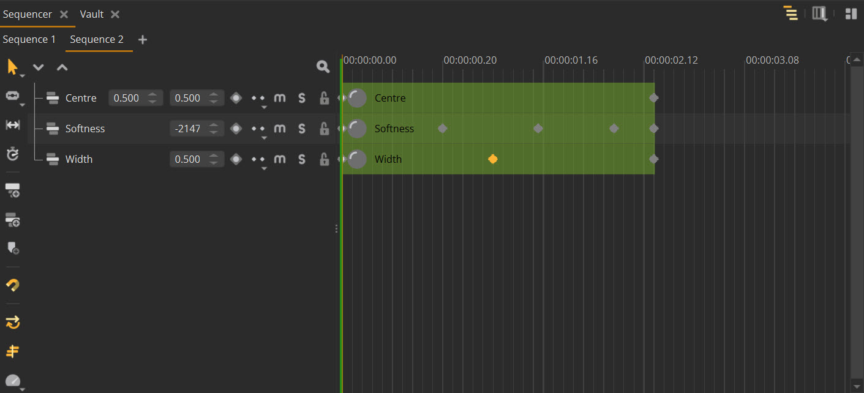Switch to the Sequence 1 tab

pyautogui.click(x=29, y=39)
